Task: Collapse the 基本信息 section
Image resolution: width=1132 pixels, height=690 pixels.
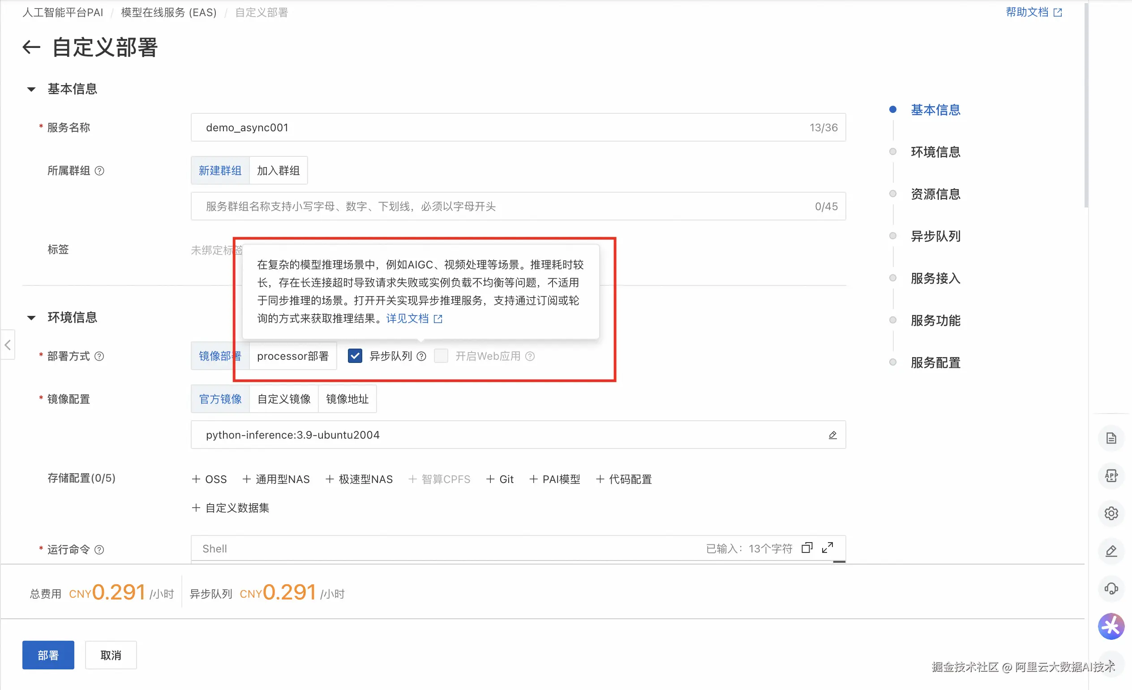Action: (31, 89)
